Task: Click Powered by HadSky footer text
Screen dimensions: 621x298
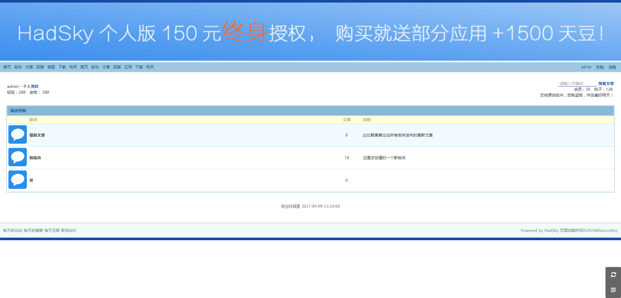Action: [x=539, y=231]
